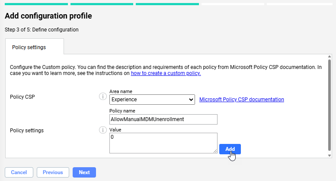Viewport: 336px width, 181px height.
Task: Click the second green progress step segment
Action: pyautogui.click(x=102, y=4)
